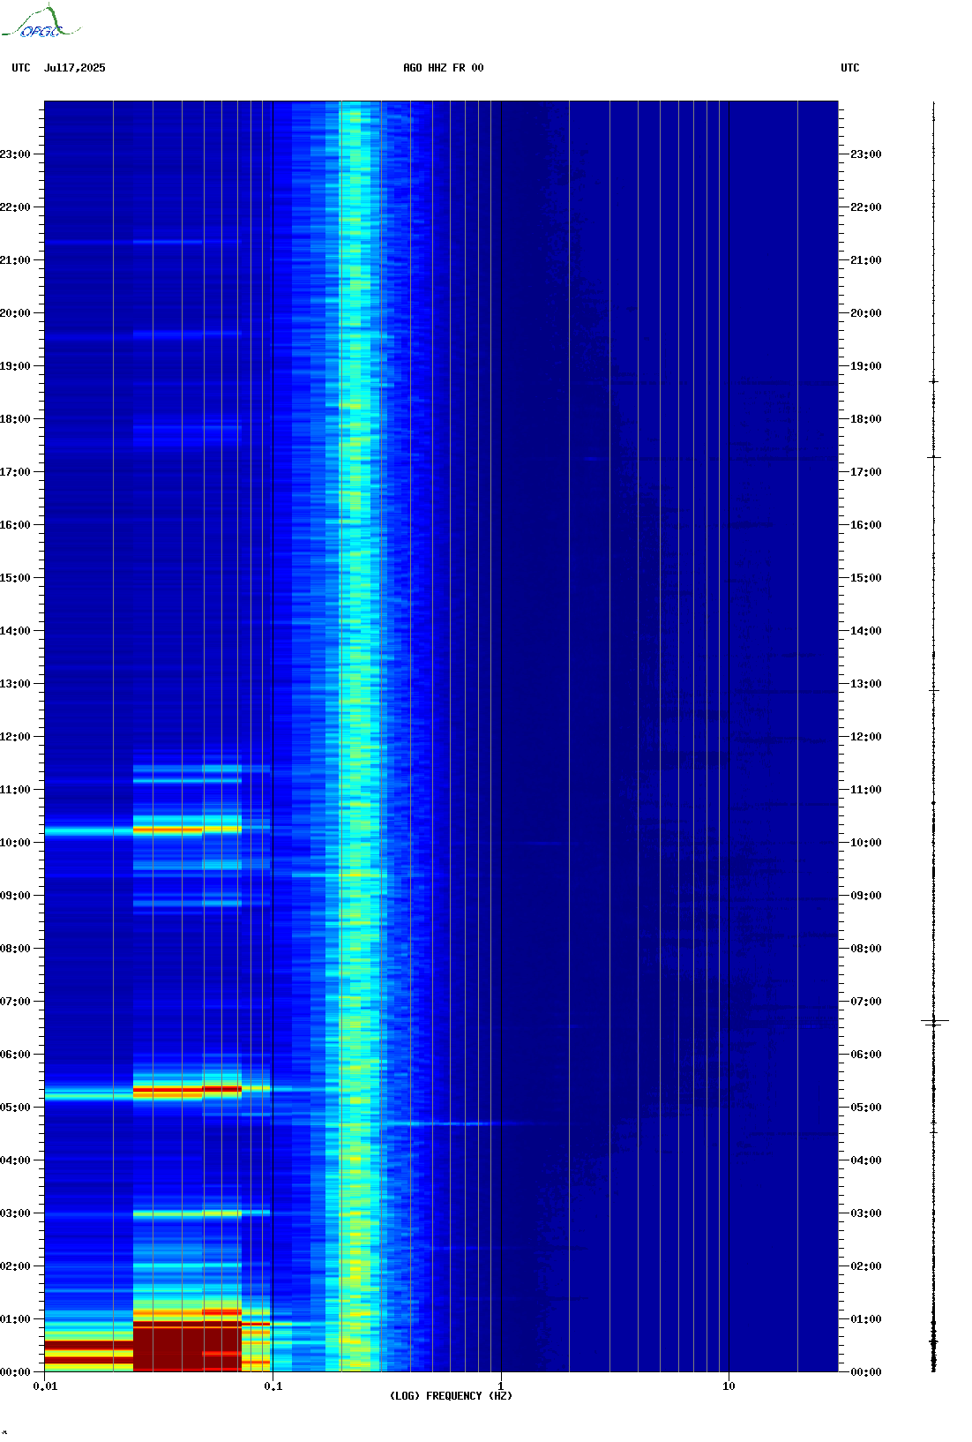Click the UTC label above the right axis

pyautogui.click(x=850, y=68)
